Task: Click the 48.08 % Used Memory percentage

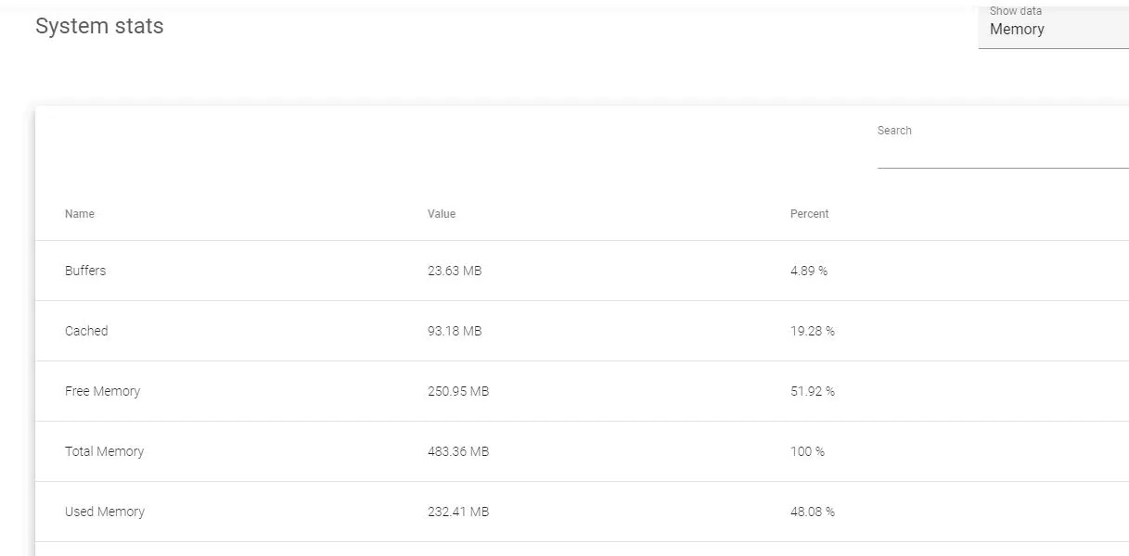Action: 813,512
